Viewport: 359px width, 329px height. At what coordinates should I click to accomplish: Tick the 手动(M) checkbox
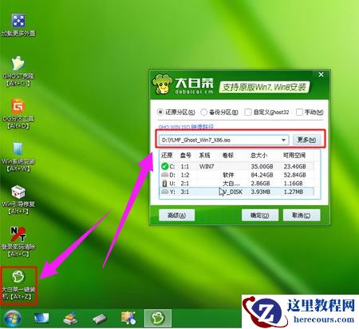299,112
